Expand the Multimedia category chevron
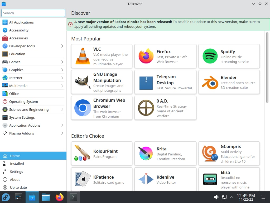This screenshot has height=203, width=270. coord(62,86)
